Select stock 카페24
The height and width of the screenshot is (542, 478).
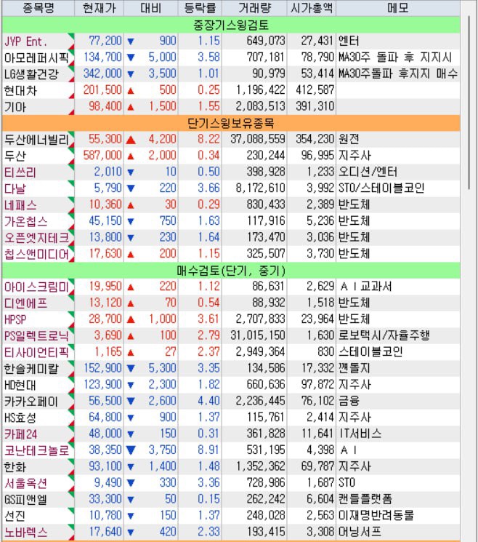[x=38, y=434]
